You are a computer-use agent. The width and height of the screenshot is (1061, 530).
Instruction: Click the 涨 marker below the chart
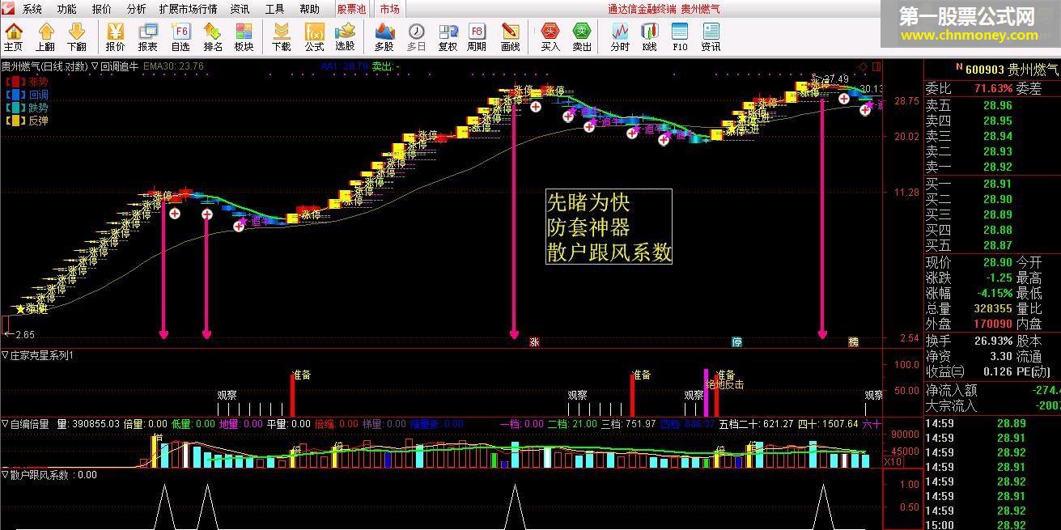(534, 342)
